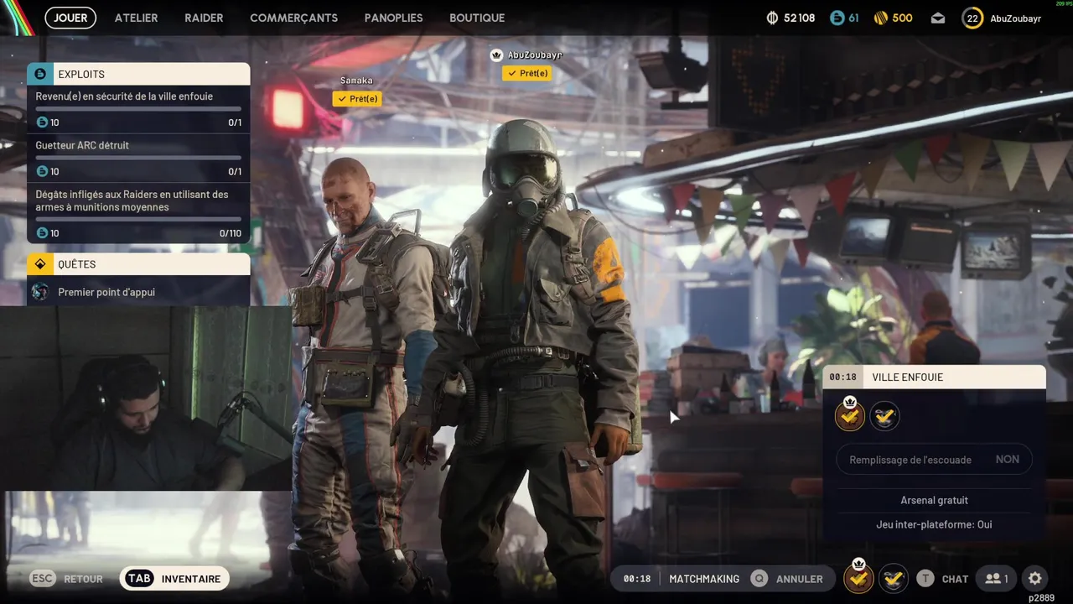The width and height of the screenshot is (1073, 604).
Task: Go to the COMMERÇANTS tab
Action: (x=293, y=18)
